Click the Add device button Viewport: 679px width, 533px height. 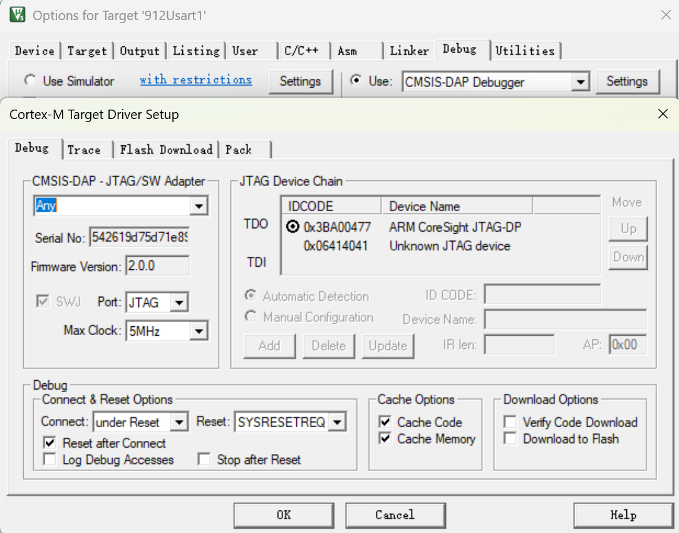click(269, 346)
